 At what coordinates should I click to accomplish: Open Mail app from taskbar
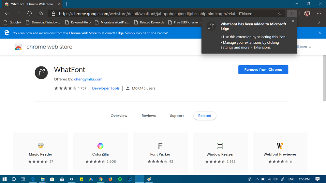click(62, 179)
